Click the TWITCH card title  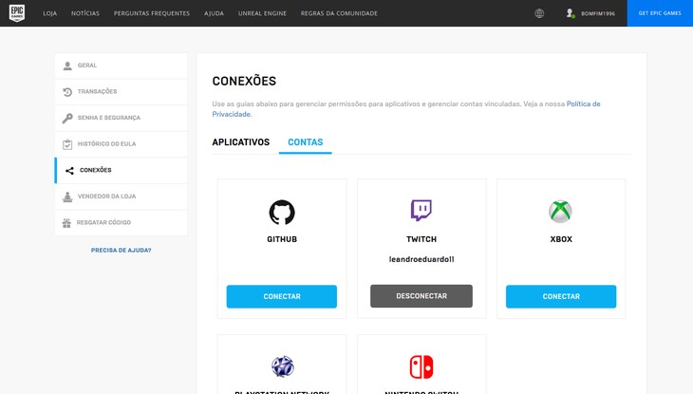click(421, 239)
